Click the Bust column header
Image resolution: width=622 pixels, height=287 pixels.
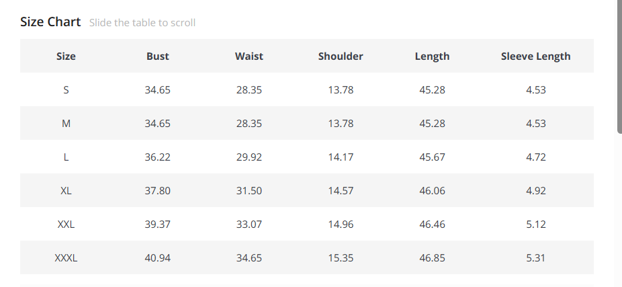click(x=158, y=56)
